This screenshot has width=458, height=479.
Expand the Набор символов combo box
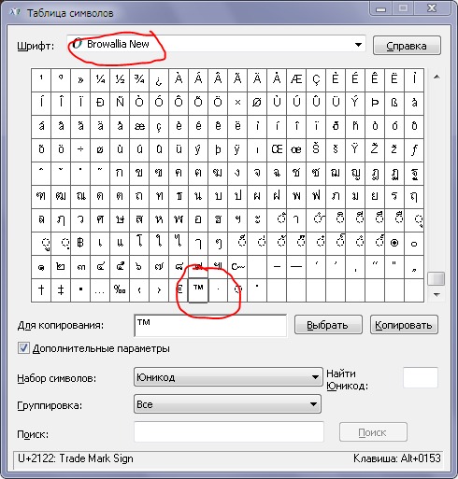point(228,377)
